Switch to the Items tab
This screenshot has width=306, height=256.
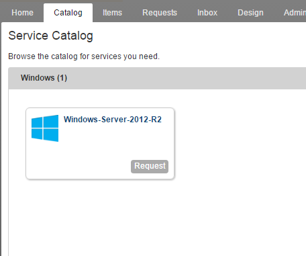pyautogui.click(x=112, y=13)
